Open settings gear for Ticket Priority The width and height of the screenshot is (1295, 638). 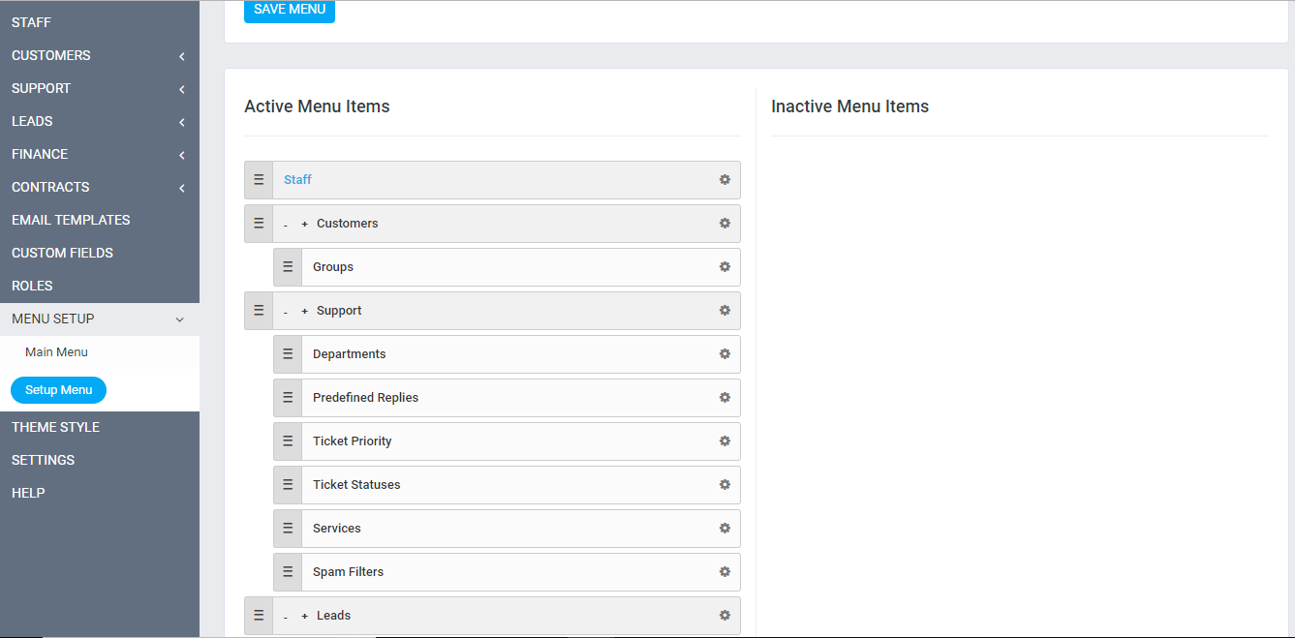click(725, 441)
